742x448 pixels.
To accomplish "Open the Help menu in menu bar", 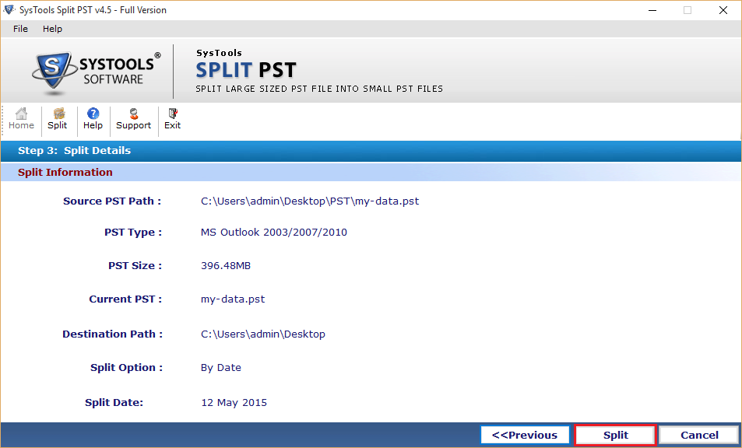I will click(52, 29).
